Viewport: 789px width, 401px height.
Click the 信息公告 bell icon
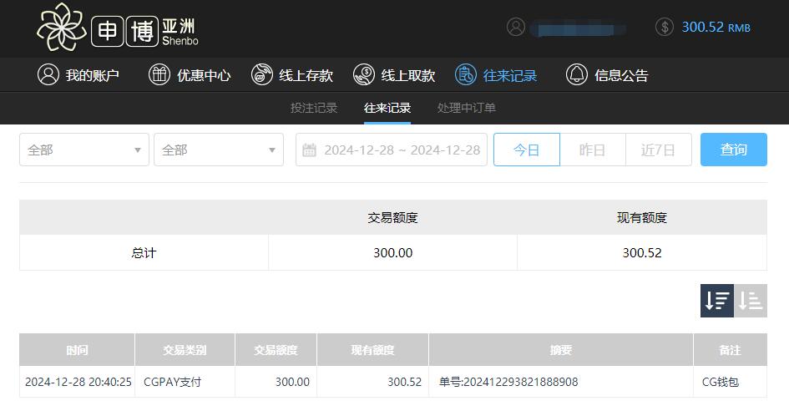pos(577,74)
